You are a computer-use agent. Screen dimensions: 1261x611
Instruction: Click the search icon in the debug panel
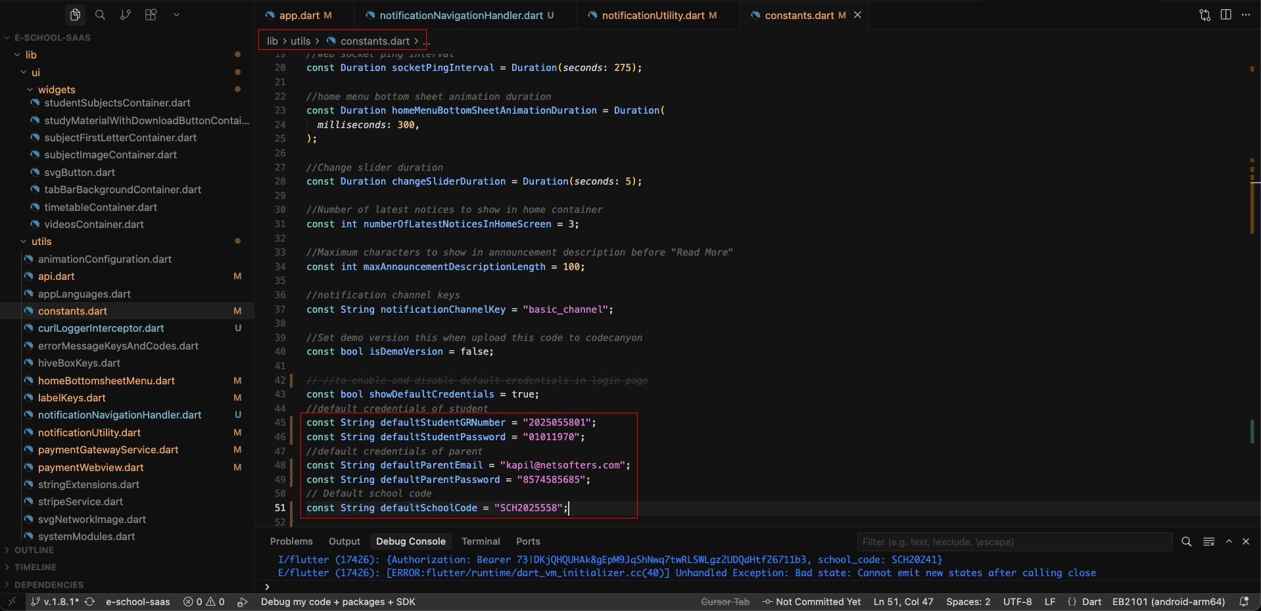(1186, 542)
